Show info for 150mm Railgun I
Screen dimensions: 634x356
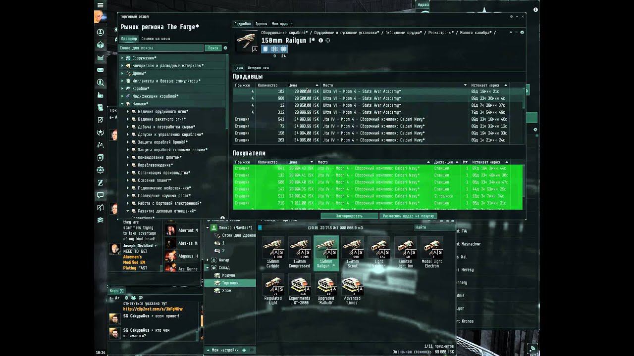tap(321, 41)
